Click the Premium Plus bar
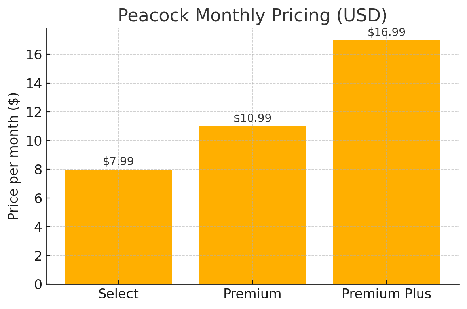Viewport: 467px width, 309px height. coord(387,162)
